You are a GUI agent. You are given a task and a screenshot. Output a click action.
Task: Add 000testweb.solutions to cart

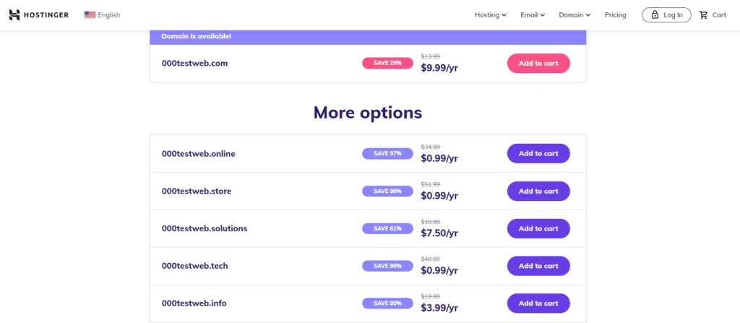pos(538,228)
